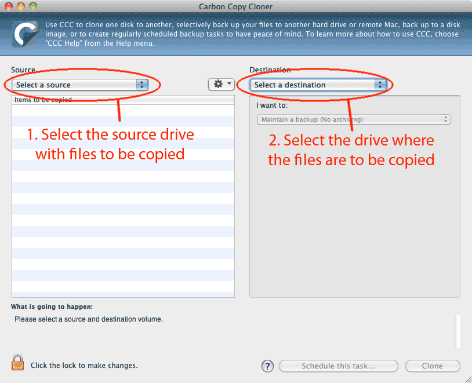472x383 pixels.
Task: Click the lock icon to make changes
Action: coord(18,362)
